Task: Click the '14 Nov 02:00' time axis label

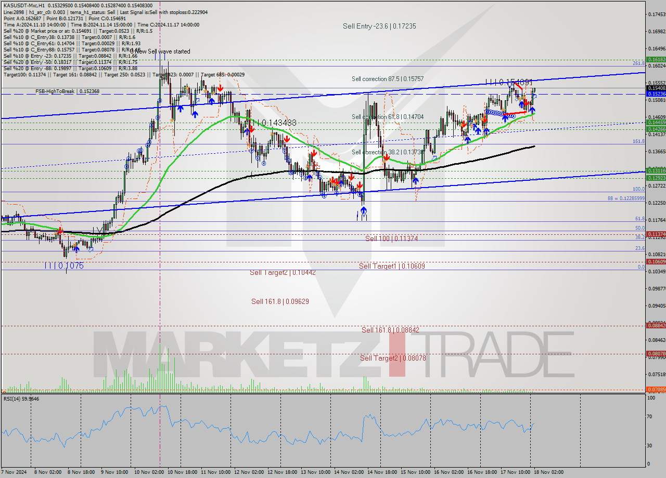Action: 349,472
